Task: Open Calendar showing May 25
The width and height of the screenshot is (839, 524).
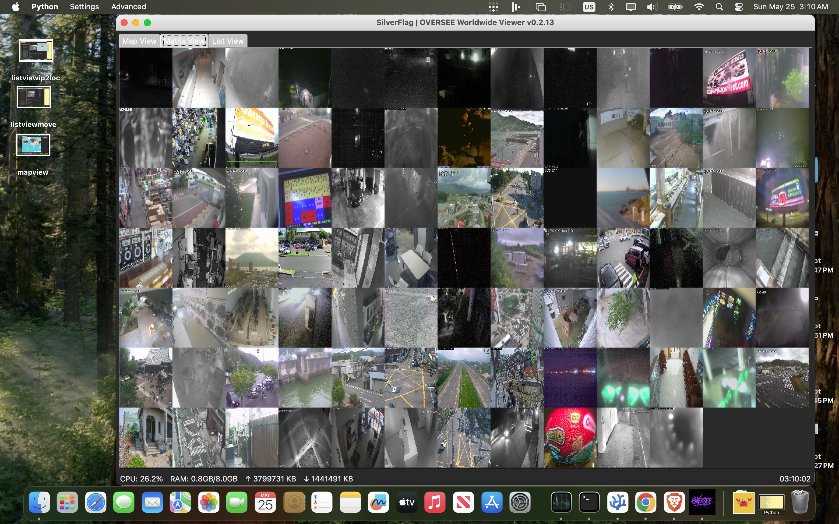Action: [x=265, y=502]
